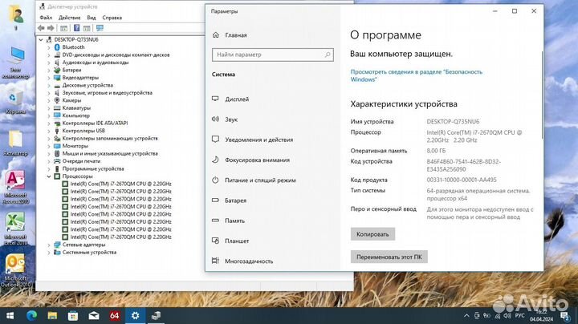This screenshot has width=578, height=324.
Task: Switch to Settings gear on taskbar
Action: tap(136, 315)
